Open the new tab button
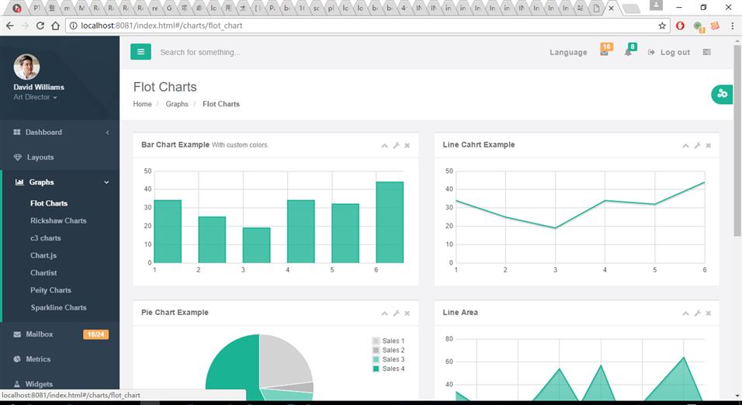 point(631,8)
